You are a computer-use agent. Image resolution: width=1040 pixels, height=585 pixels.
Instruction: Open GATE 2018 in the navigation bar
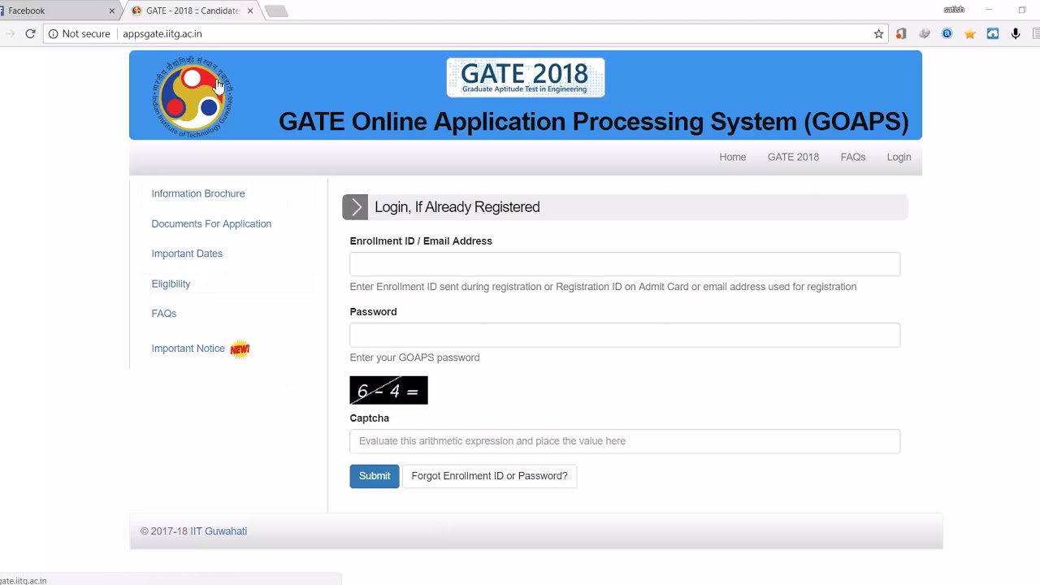793,157
